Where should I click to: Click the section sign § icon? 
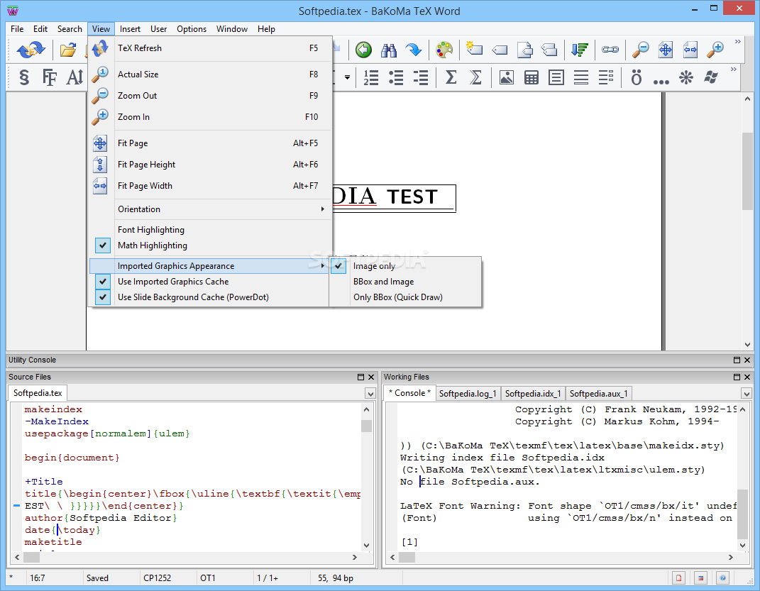[x=23, y=77]
